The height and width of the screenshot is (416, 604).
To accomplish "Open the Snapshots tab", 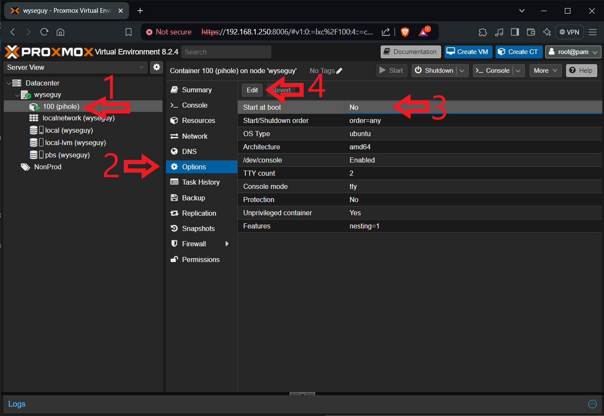I will tap(201, 228).
